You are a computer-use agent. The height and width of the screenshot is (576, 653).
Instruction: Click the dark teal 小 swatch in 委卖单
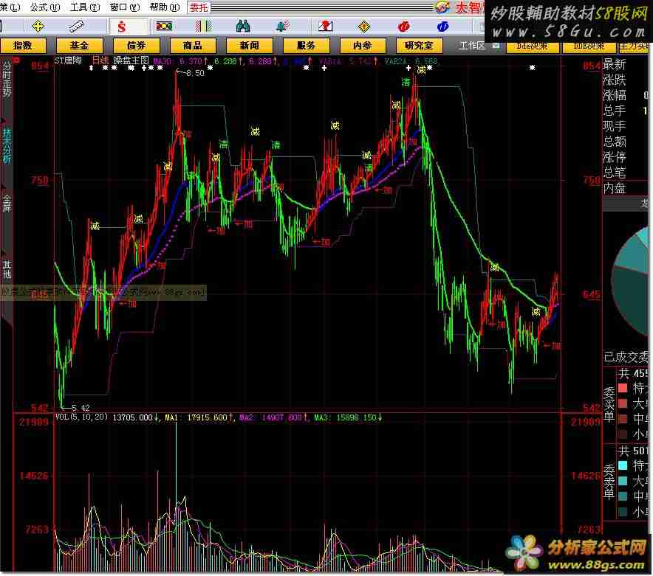coord(623,512)
